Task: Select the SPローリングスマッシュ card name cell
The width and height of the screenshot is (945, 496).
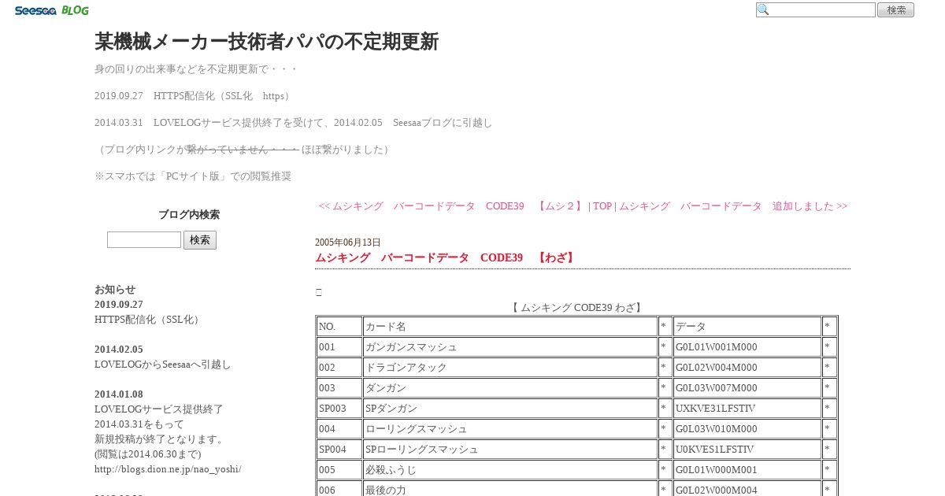Action: (x=510, y=450)
